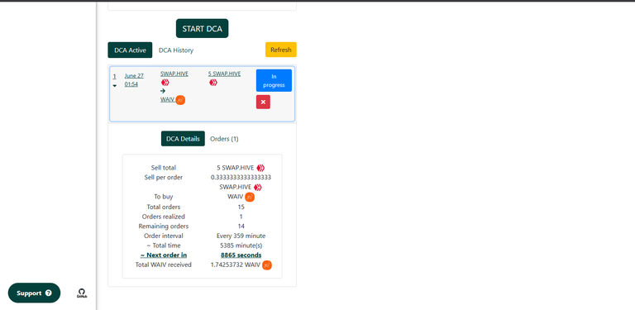The width and height of the screenshot is (635, 310).
Task: Click the WAIV icon in To buy row
Action: (250, 197)
